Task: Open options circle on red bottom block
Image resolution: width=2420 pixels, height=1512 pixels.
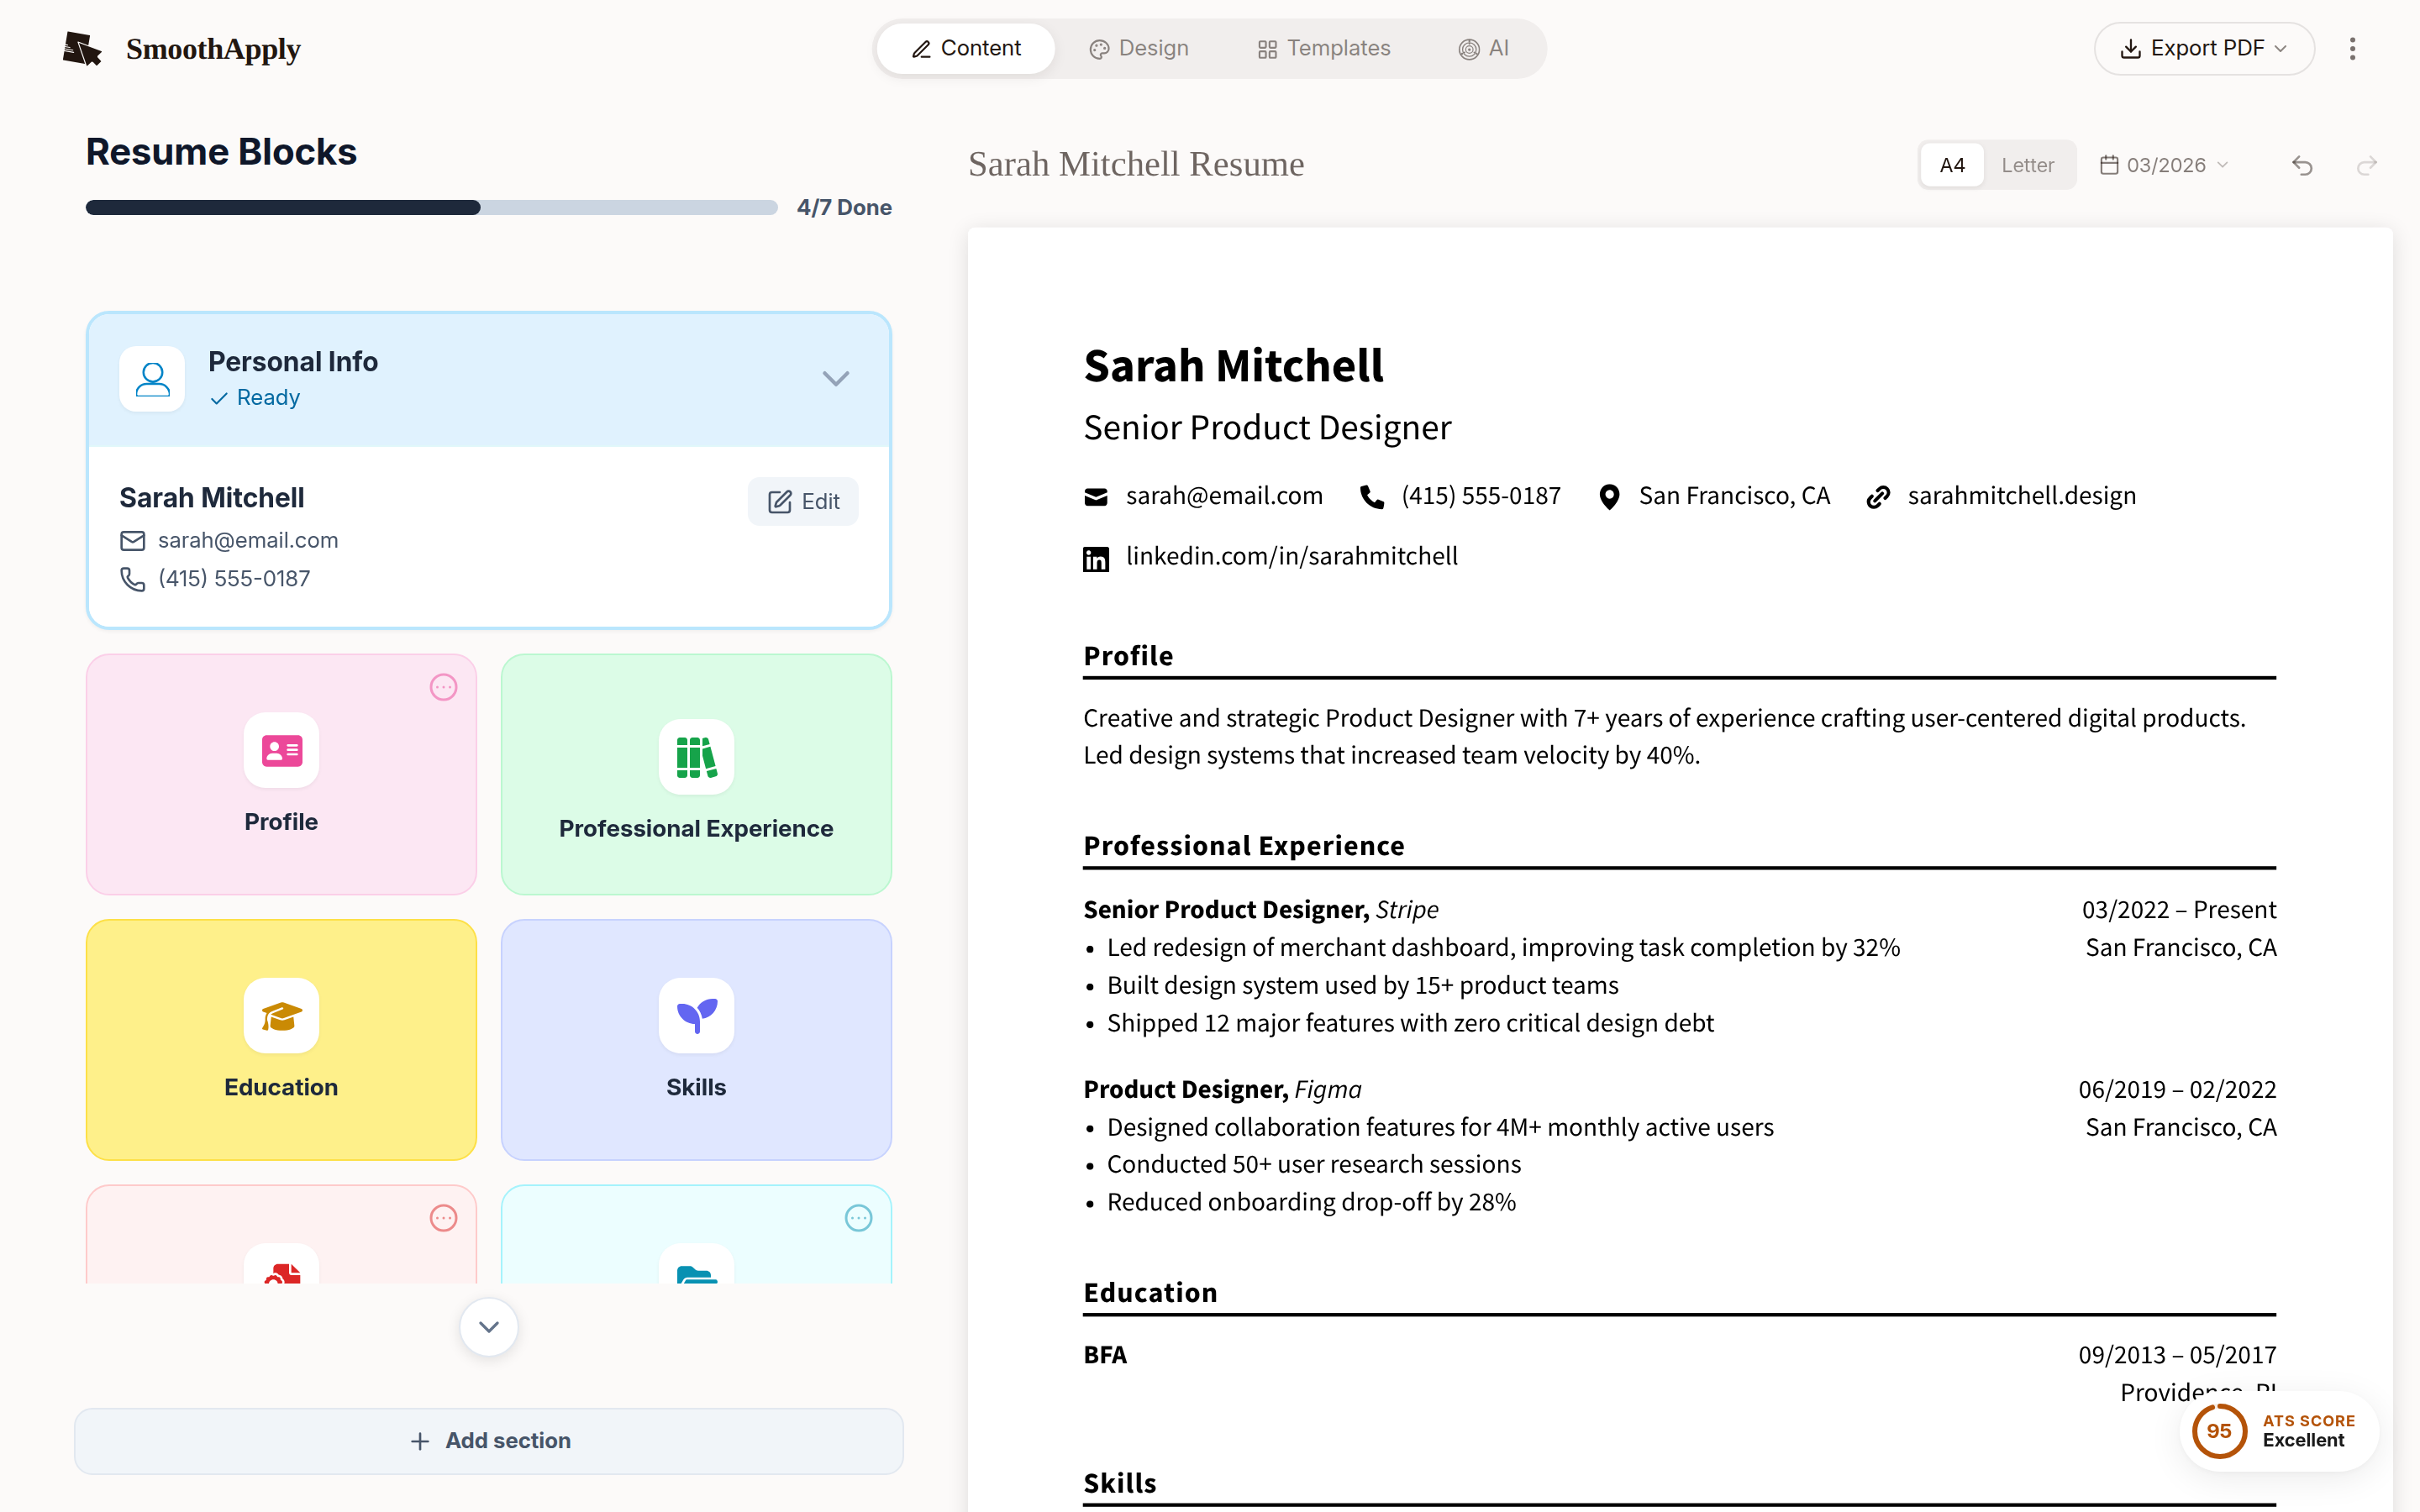Action: 443,1218
